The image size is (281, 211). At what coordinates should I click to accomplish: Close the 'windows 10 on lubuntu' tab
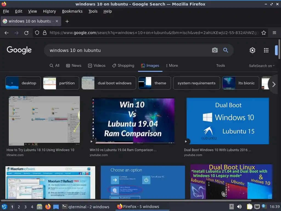point(57,21)
